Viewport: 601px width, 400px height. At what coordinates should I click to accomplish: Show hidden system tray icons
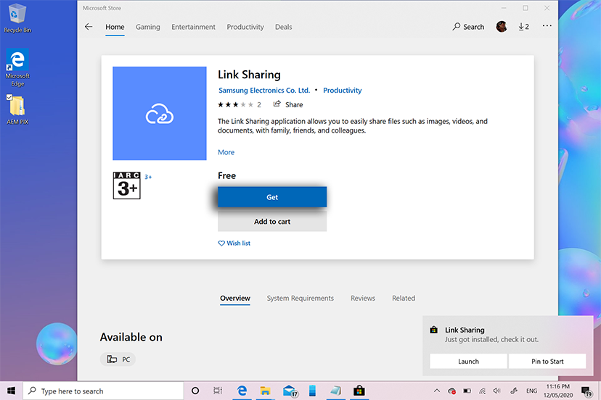point(436,391)
